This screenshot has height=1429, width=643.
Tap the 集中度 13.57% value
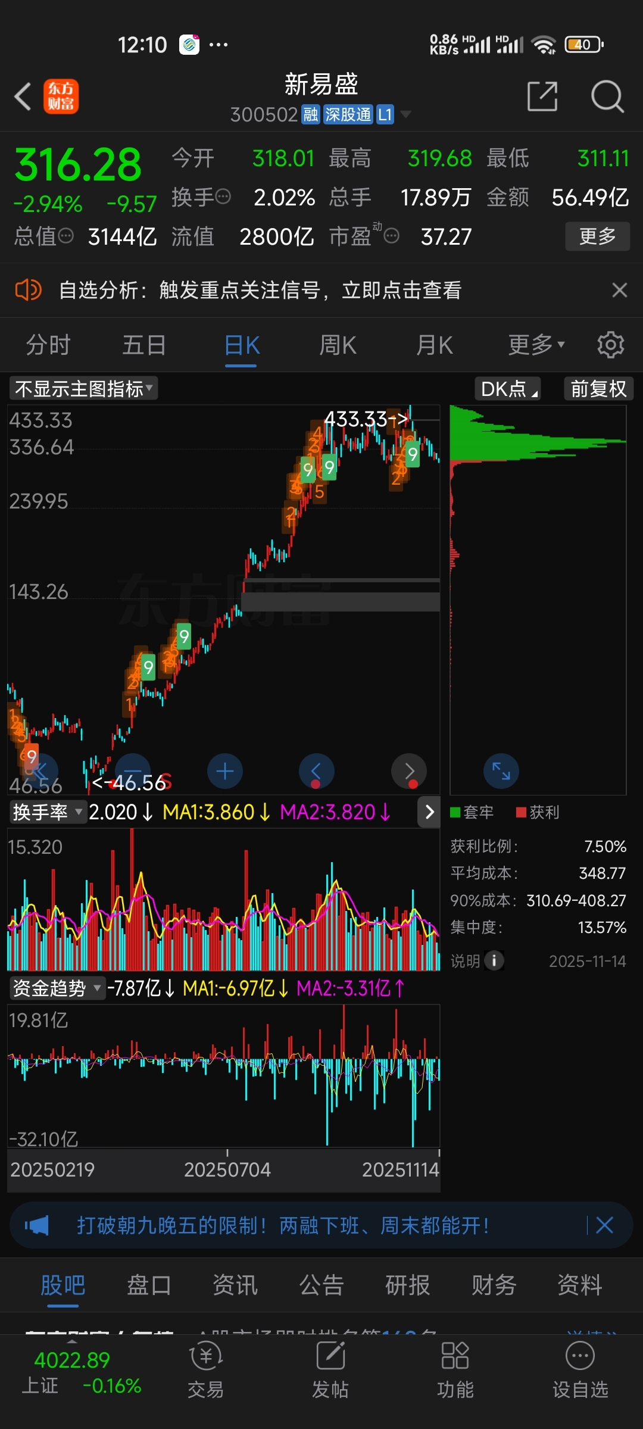pos(603,927)
